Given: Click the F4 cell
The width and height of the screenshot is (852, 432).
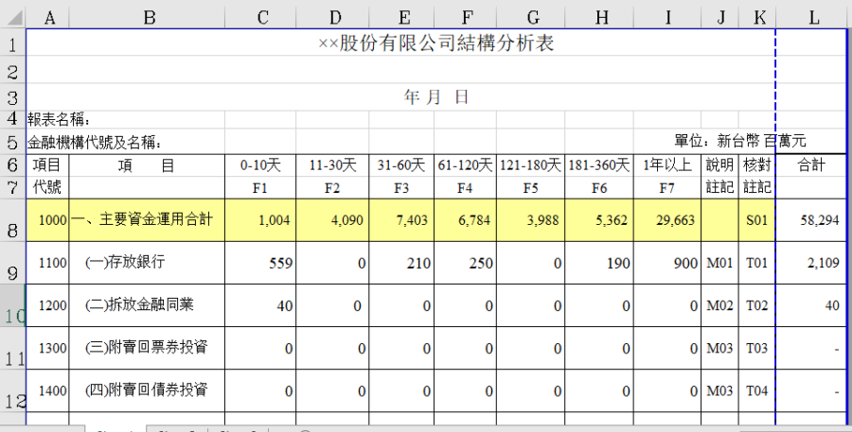Looking at the screenshot, I should tap(465, 188).
